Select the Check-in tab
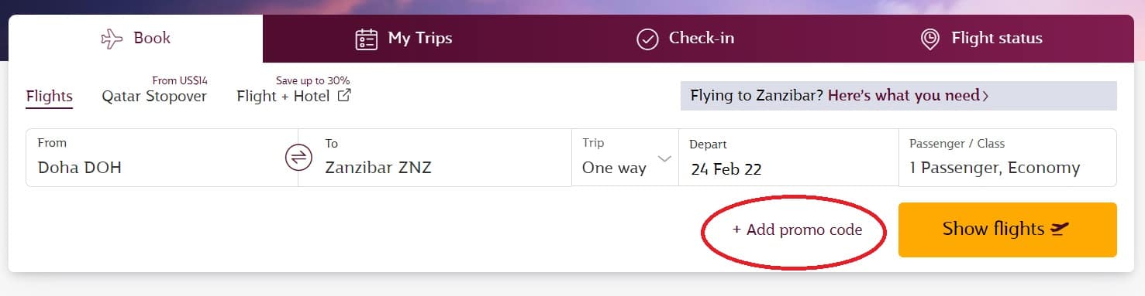Screen dimensions: 1145x296 coord(685,39)
